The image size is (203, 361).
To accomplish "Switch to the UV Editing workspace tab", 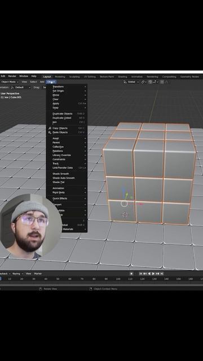I will pyautogui.click(x=90, y=77).
